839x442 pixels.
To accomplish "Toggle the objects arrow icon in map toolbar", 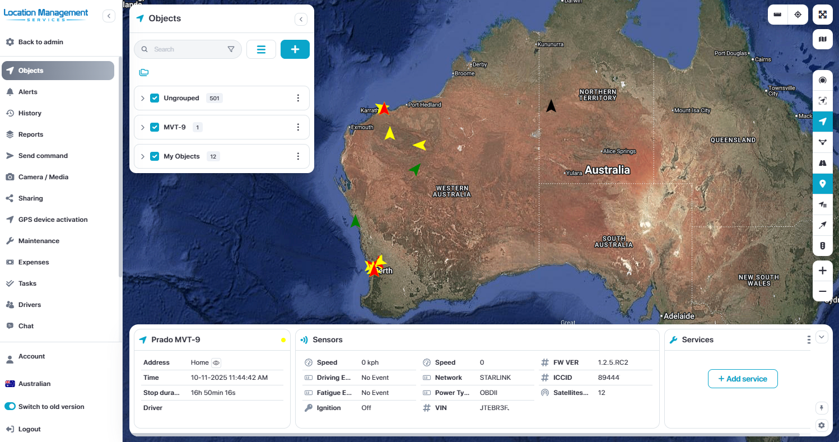I will click(822, 122).
